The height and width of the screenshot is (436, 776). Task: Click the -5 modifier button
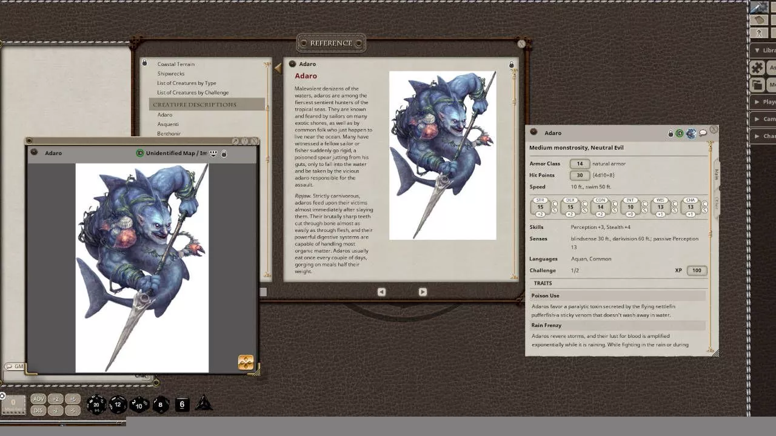click(73, 411)
